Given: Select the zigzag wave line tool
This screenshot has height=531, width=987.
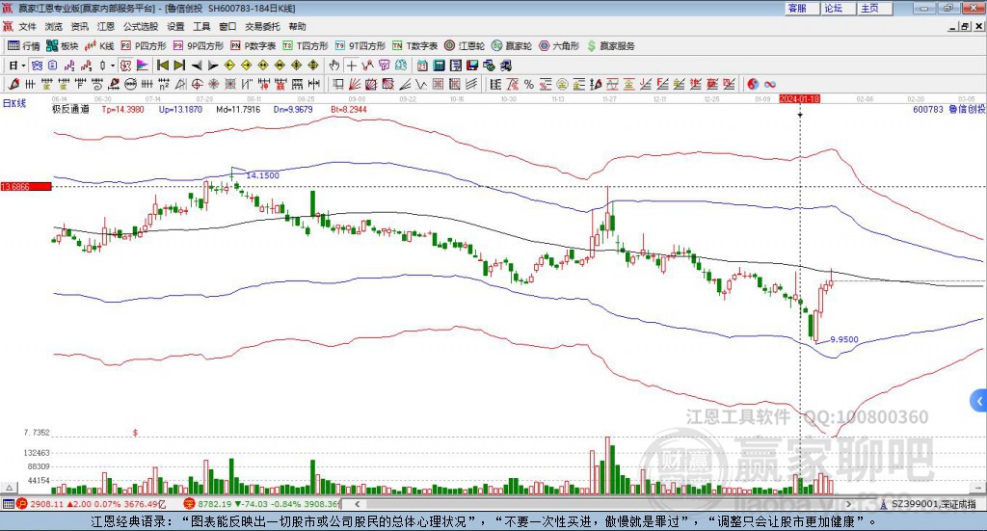Looking at the screenshot, I should 421,84.
